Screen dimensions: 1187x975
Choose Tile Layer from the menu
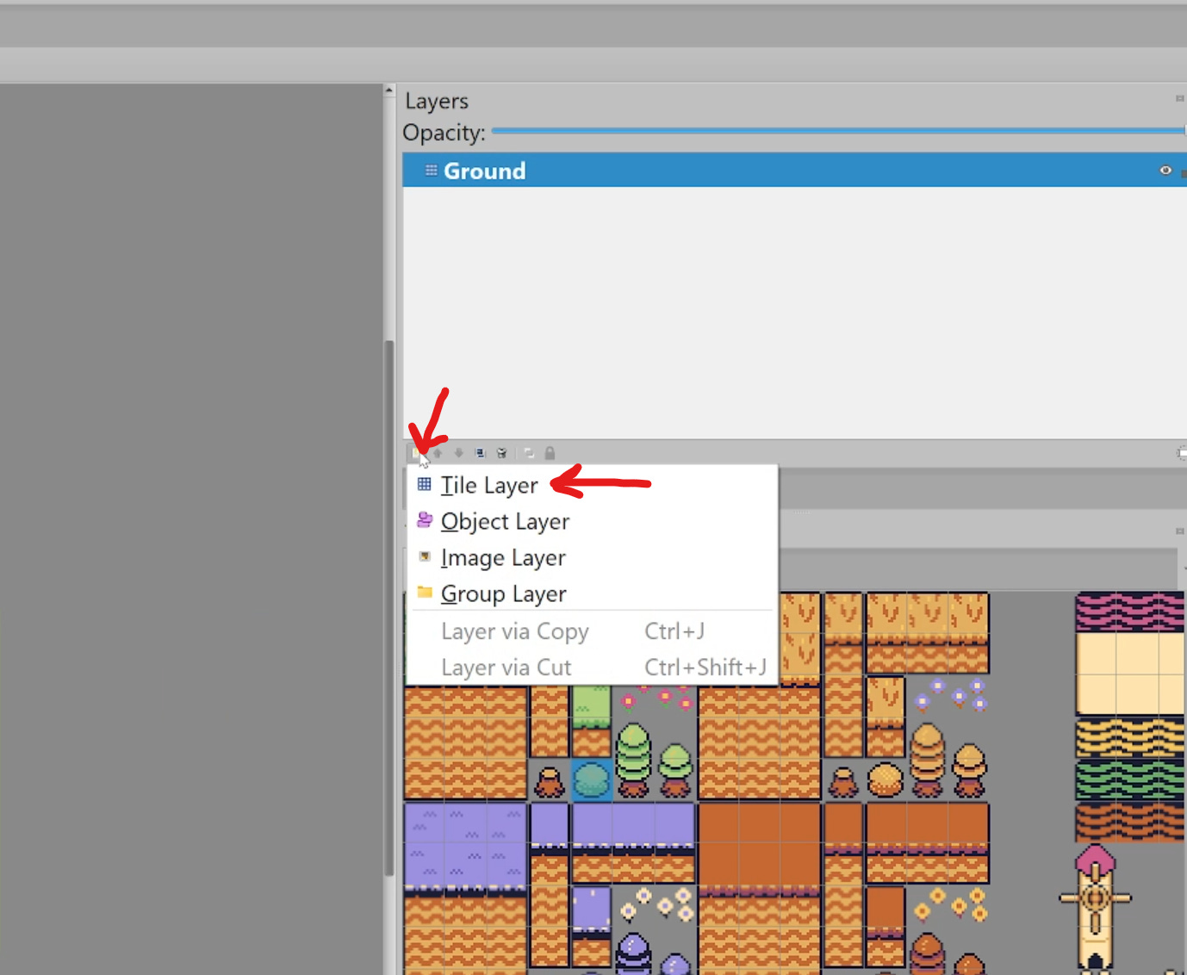tap(489, 485)
